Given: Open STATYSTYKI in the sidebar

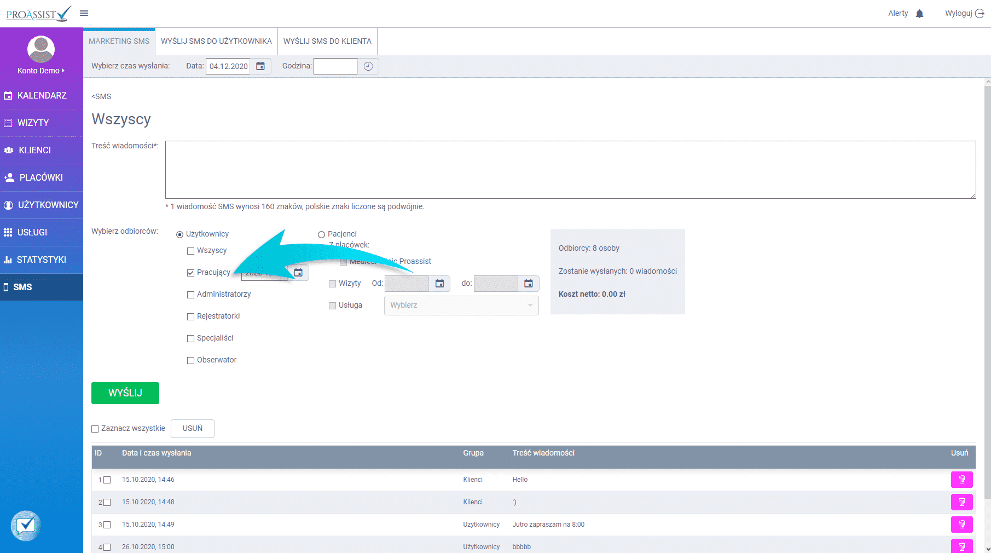Looking at the screenshot, I should click(x=42, y=260).
